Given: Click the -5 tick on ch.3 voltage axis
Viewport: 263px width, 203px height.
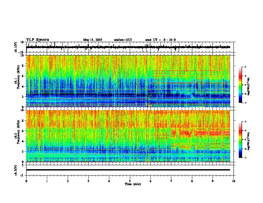Looking at the screenshot, I should point(22,175).
